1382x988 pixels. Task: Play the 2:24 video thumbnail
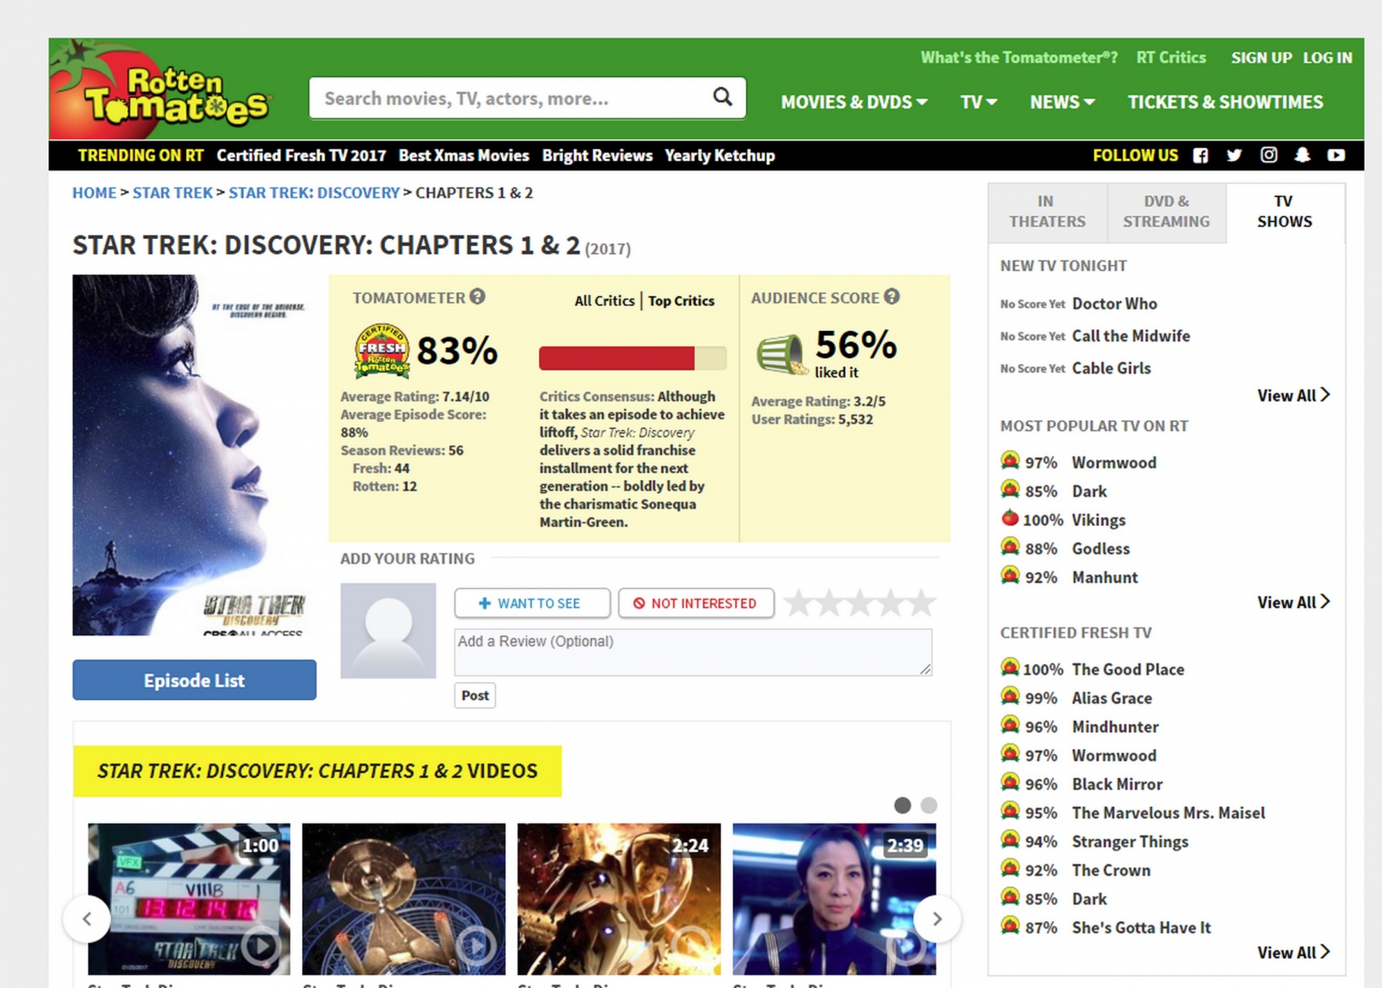[x=619, y=899]
